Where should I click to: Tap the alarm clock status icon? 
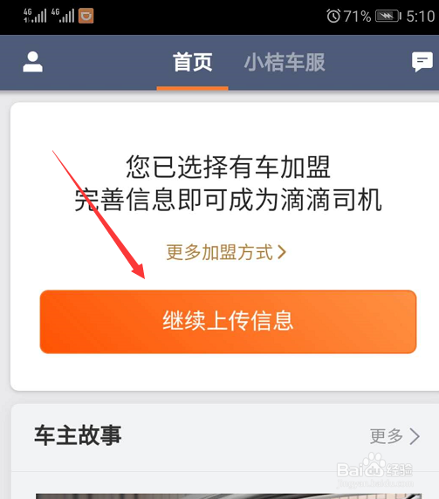tap(333, 16)
